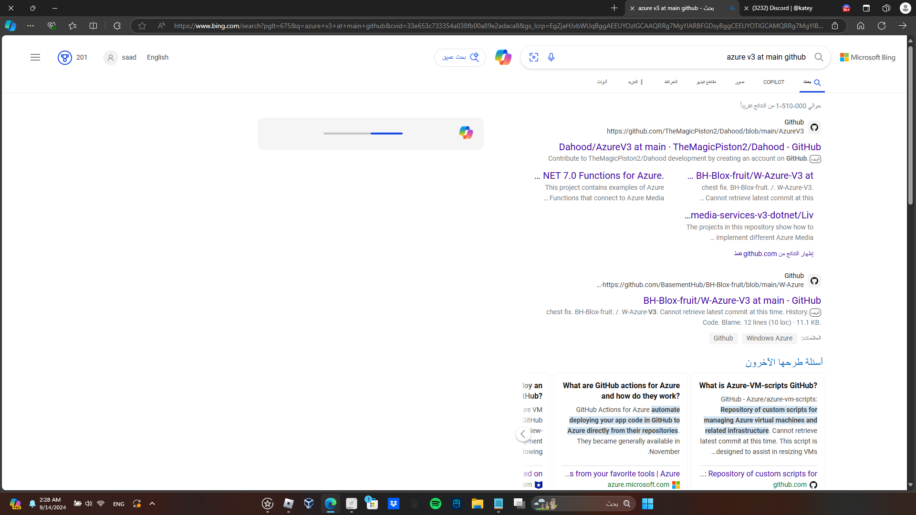The image size is (916, 515).
Task: Open BH-Blox-fruit/W-Azure-V3 at sublink
Action: [750, 175]
